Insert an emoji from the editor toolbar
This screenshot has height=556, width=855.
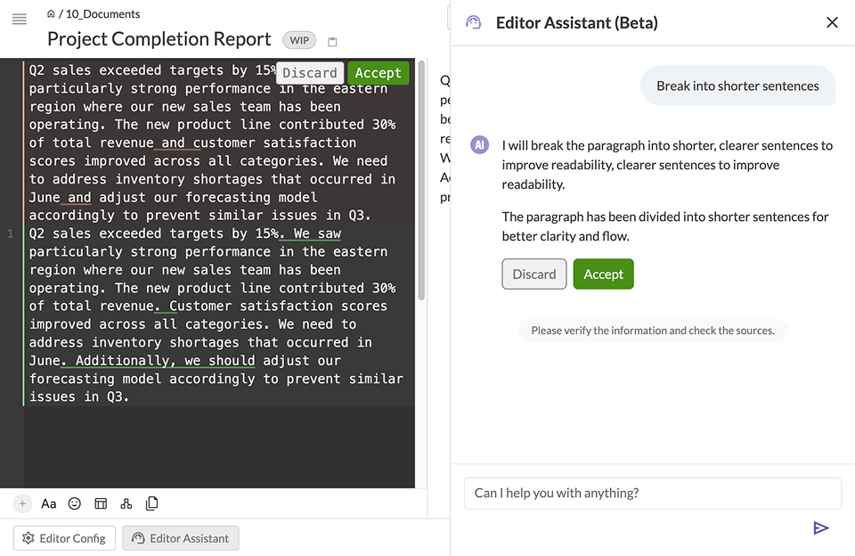tap(74, 503)
